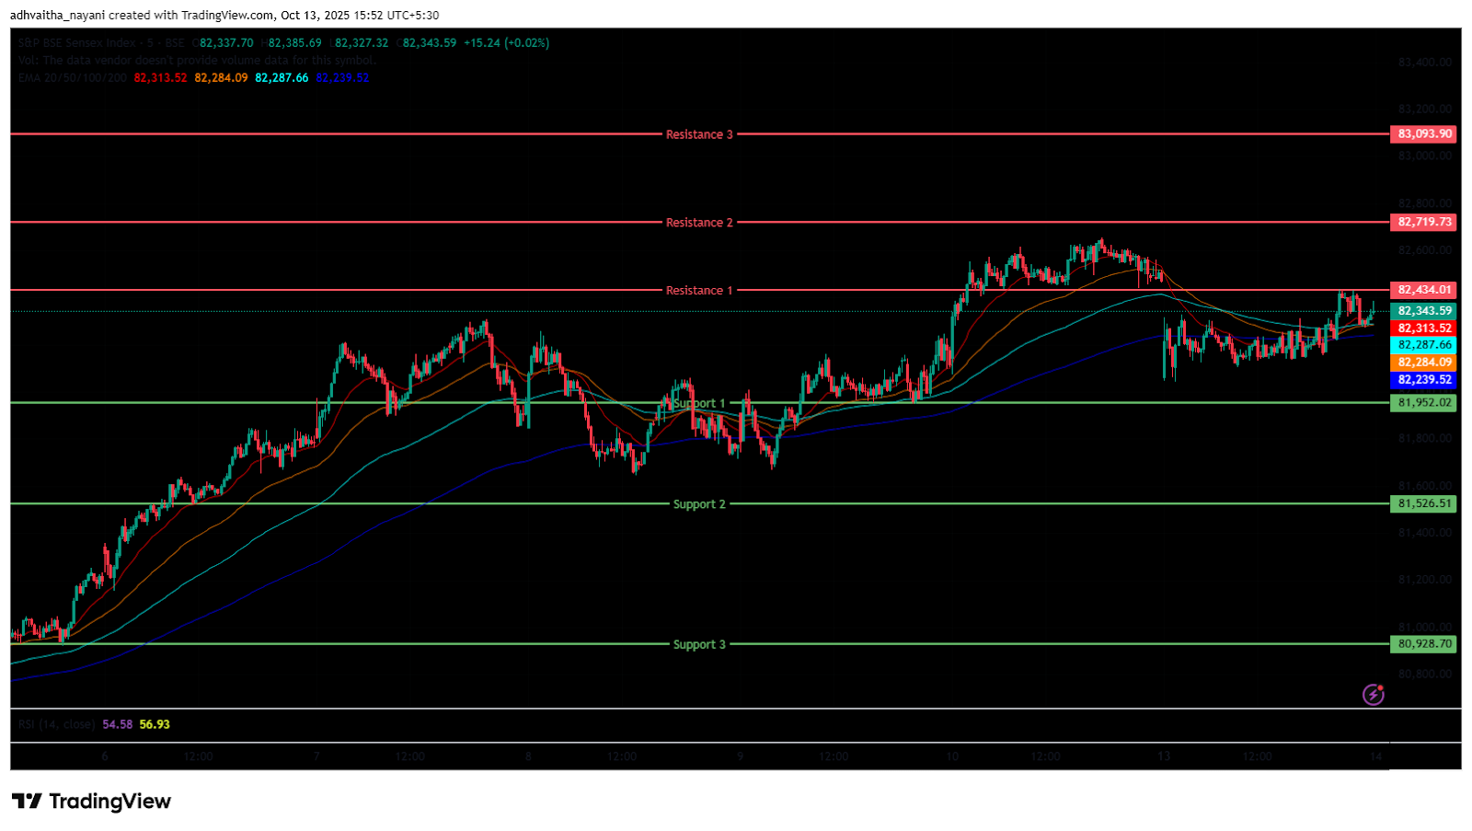Click the Support 1 line label

(x=699, y=403)
